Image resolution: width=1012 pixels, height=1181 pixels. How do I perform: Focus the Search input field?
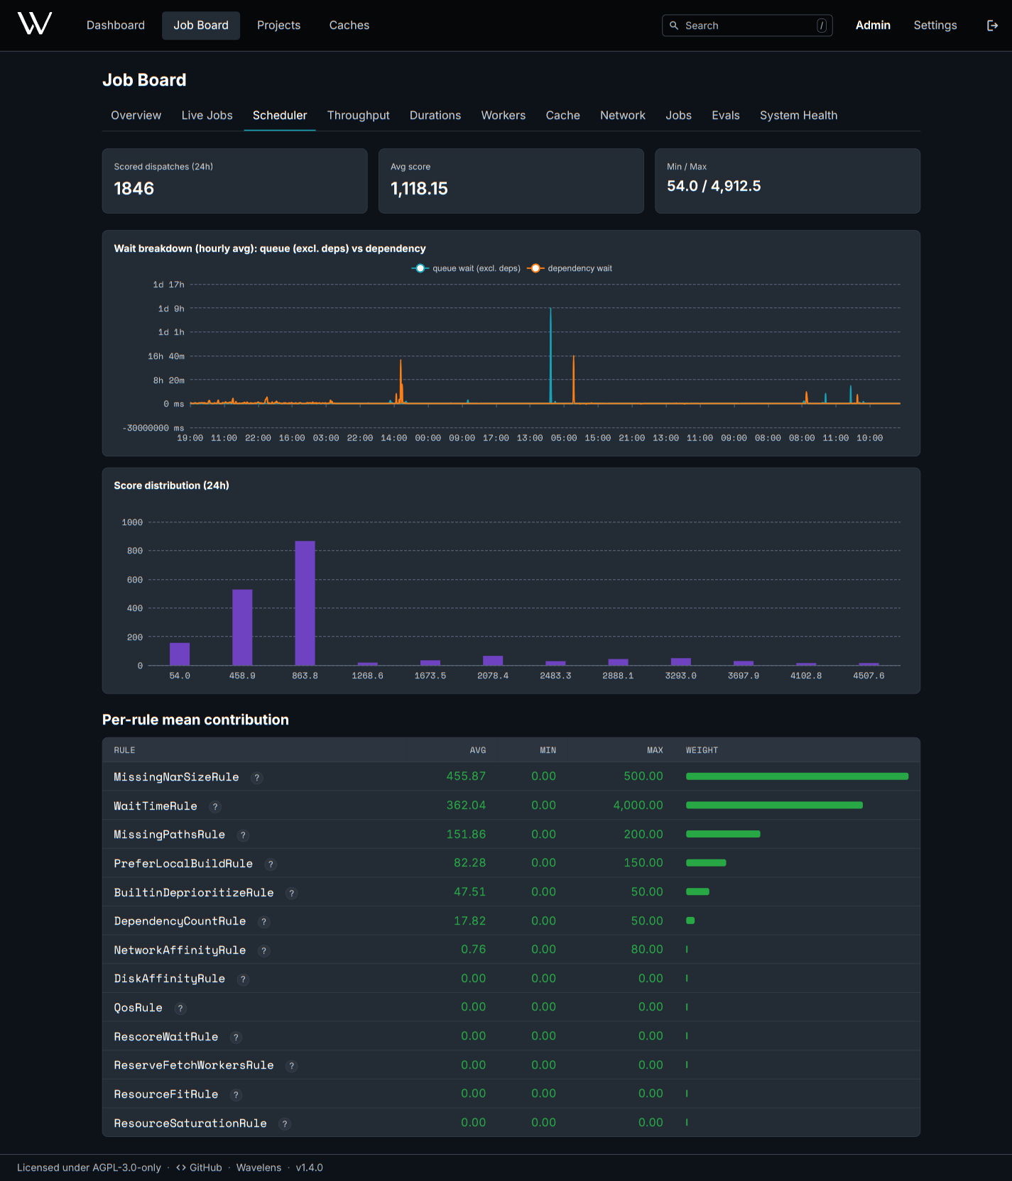[747, 26]
